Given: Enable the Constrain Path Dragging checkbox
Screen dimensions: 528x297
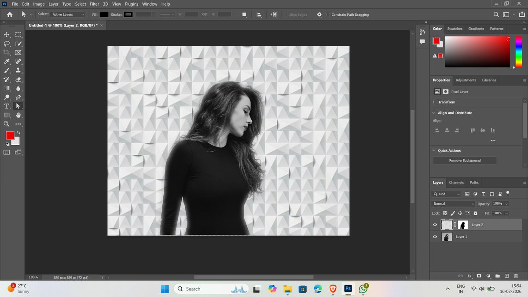Looking at the screenshot, I should (x=328, y=15).
